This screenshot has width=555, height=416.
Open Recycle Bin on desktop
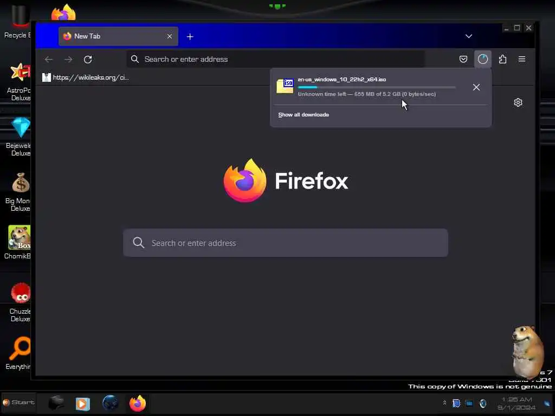[18, 21]
